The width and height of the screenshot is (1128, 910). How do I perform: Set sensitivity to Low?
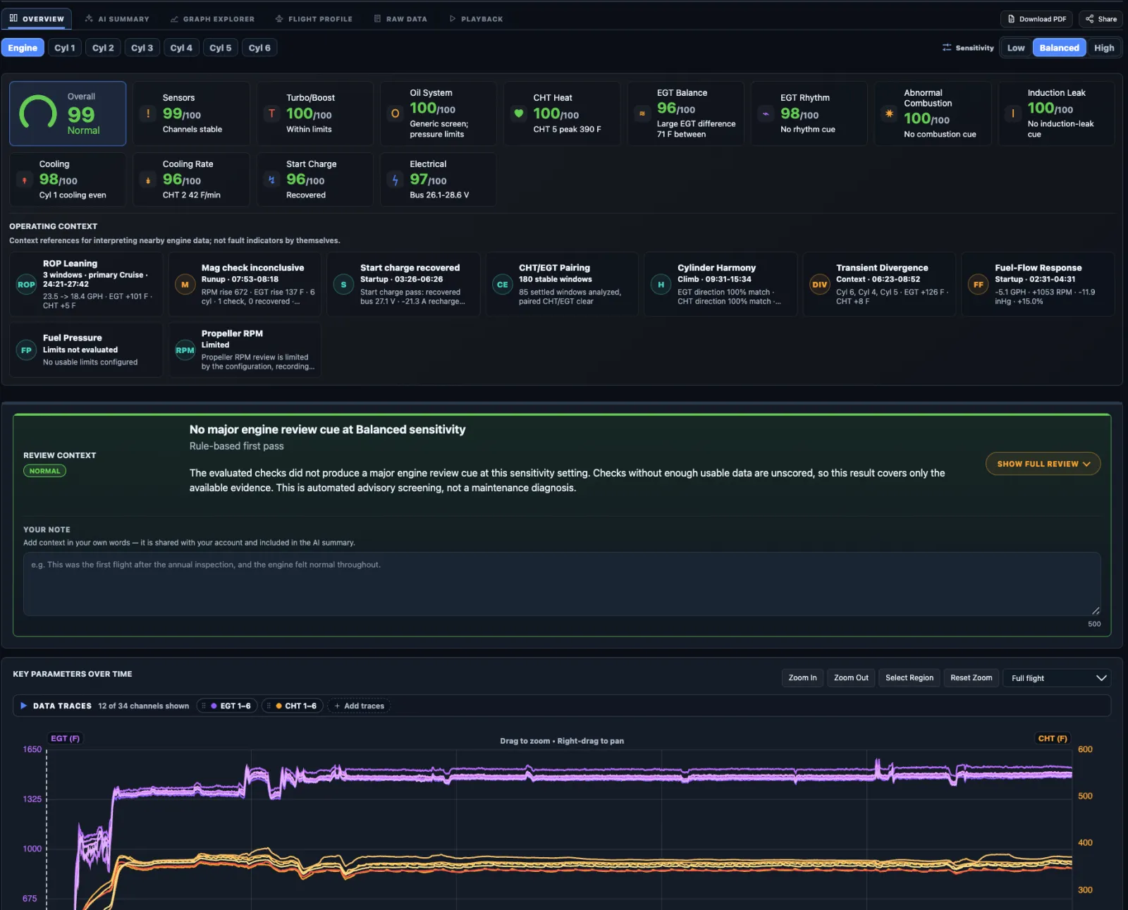click(1016, 48)
